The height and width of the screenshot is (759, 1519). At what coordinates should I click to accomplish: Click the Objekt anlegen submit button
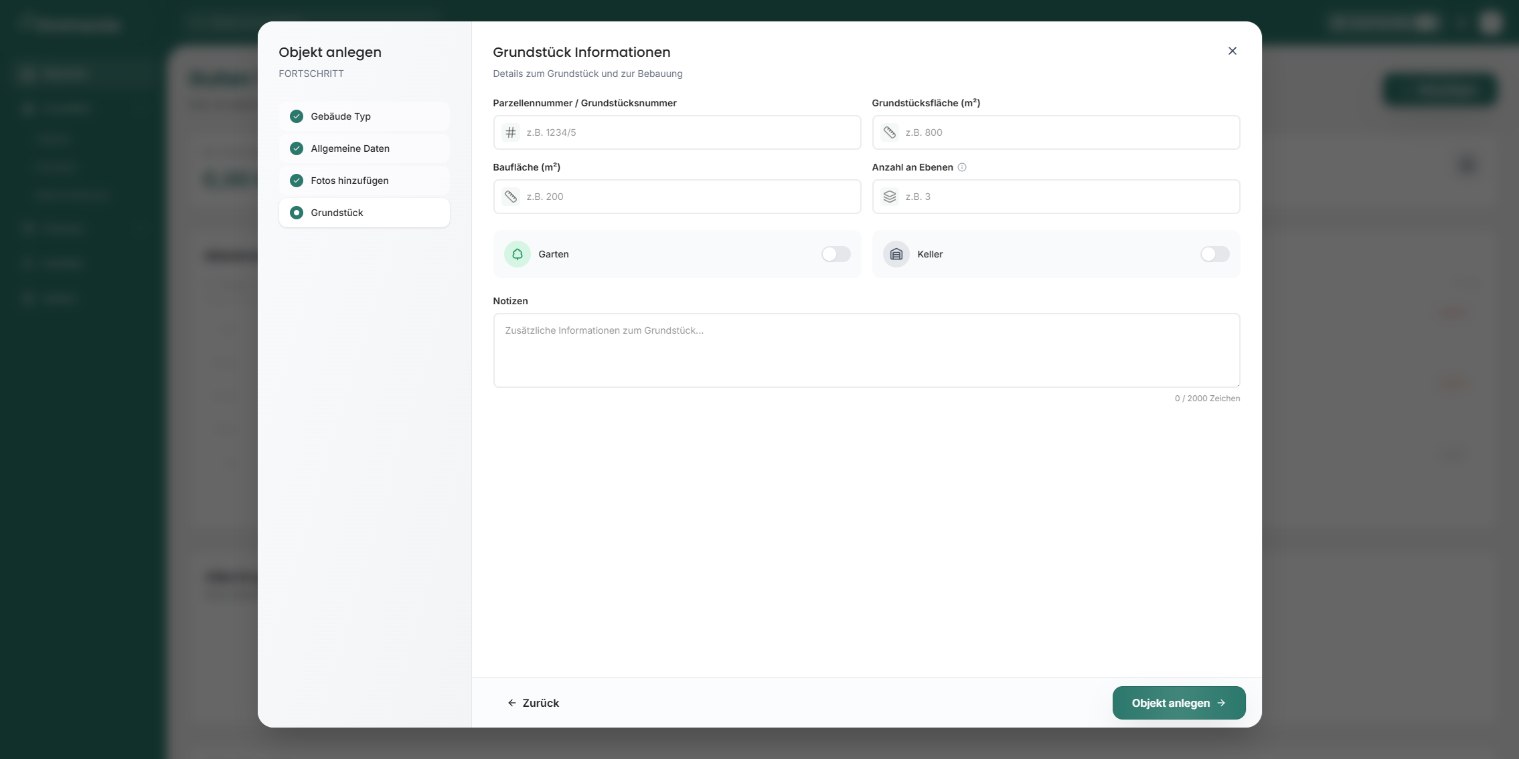[x=1179, y=703]
